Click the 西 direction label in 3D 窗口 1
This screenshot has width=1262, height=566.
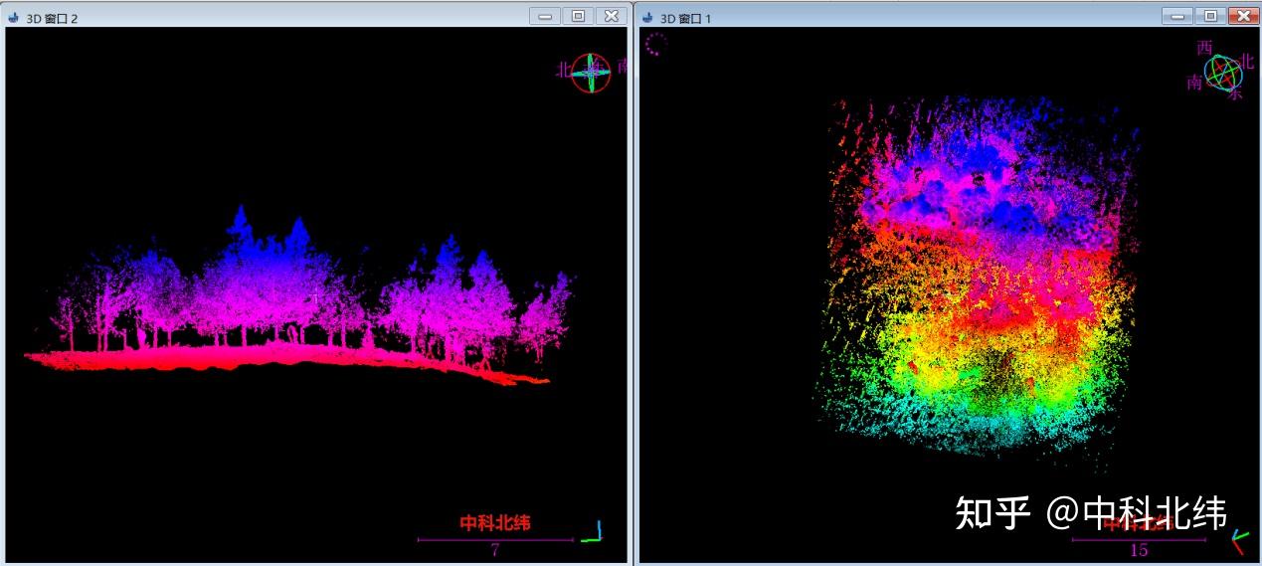click(x=1205, y=48)
